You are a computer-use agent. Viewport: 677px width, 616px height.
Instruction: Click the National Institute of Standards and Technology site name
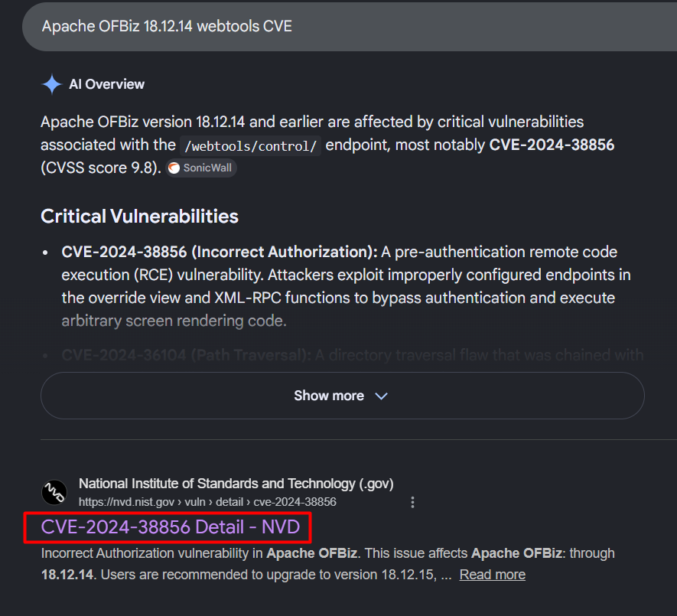coord(236,484)
